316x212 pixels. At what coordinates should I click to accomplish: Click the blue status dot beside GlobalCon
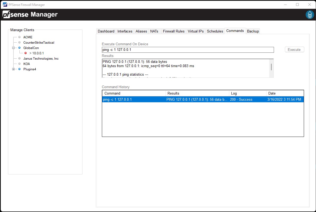[x=19, y=48]
